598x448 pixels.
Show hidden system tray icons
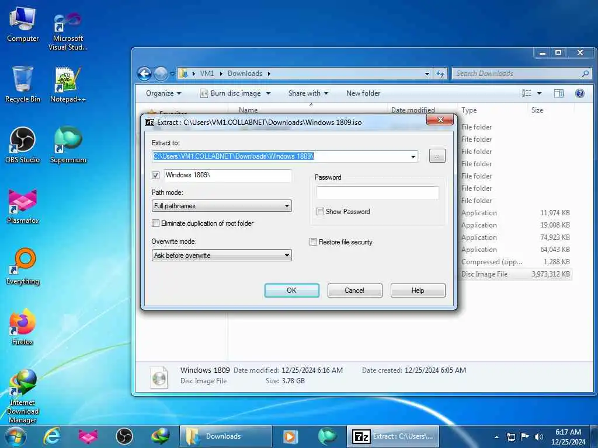[x=496, y=437]
